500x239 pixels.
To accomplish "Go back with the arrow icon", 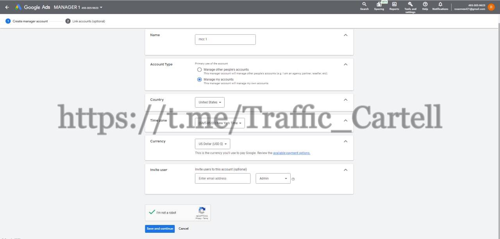I will (7, 7).
